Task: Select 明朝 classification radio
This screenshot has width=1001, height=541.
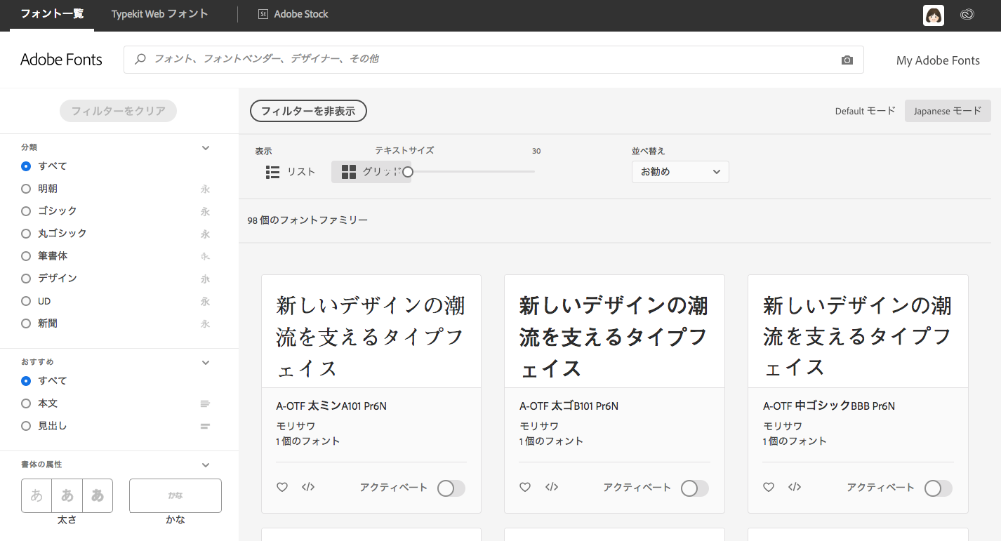Action: coord(26,189)
